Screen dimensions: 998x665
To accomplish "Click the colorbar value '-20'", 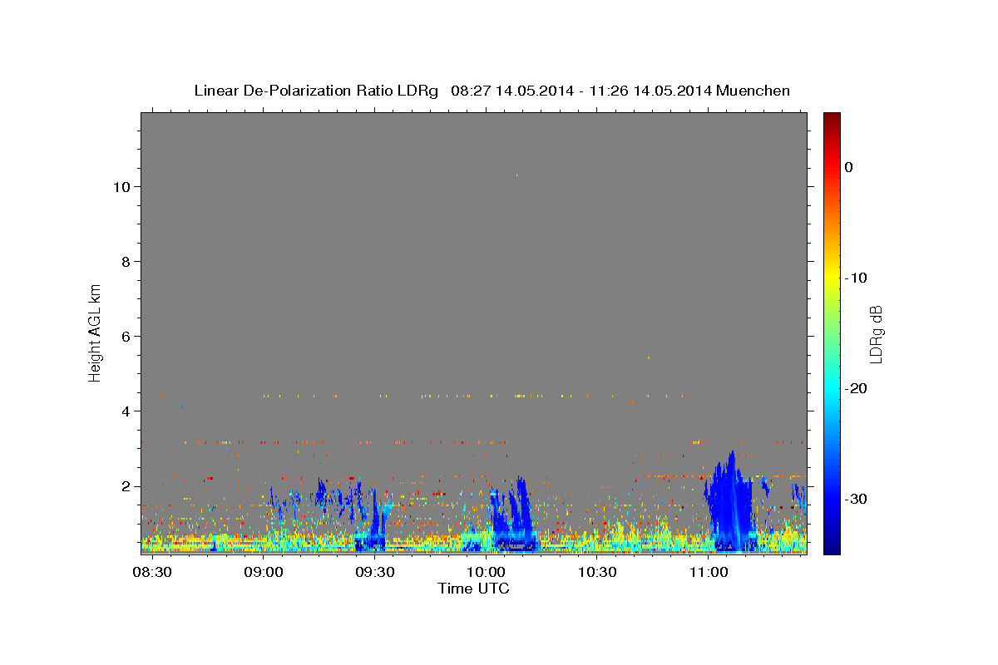I will pyautogui.click(x=856, y=388).
